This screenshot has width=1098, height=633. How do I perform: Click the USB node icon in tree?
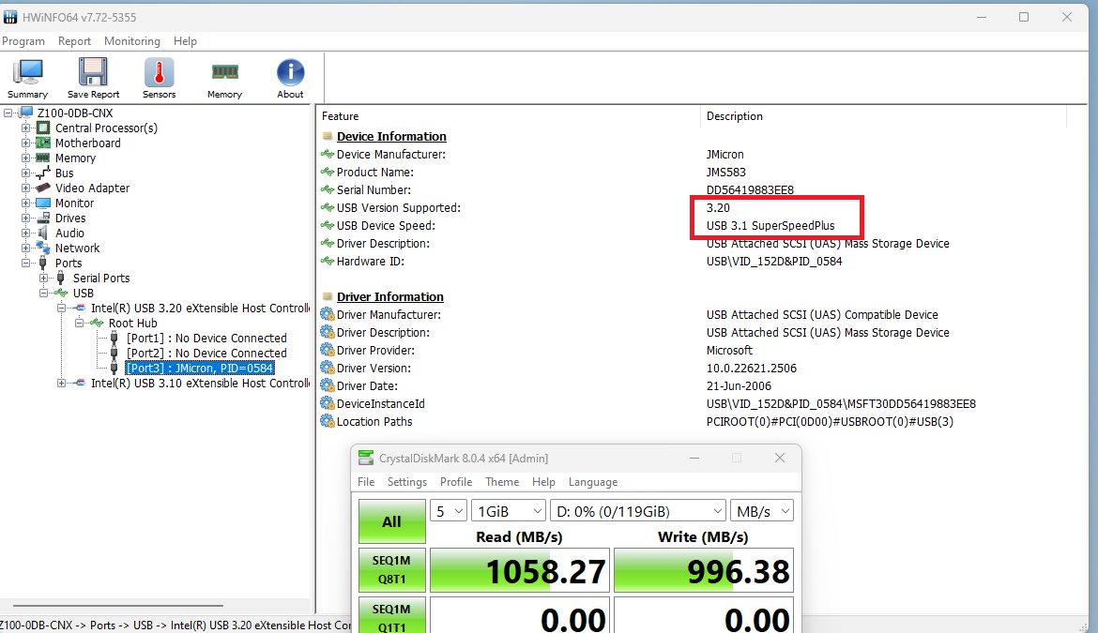[x=61, y=294]
